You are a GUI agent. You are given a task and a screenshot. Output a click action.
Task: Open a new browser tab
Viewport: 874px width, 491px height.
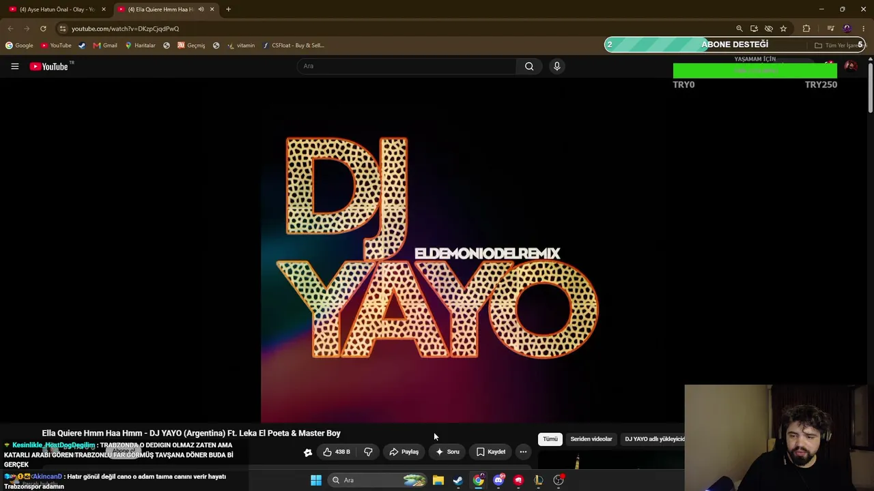[228, 10]
